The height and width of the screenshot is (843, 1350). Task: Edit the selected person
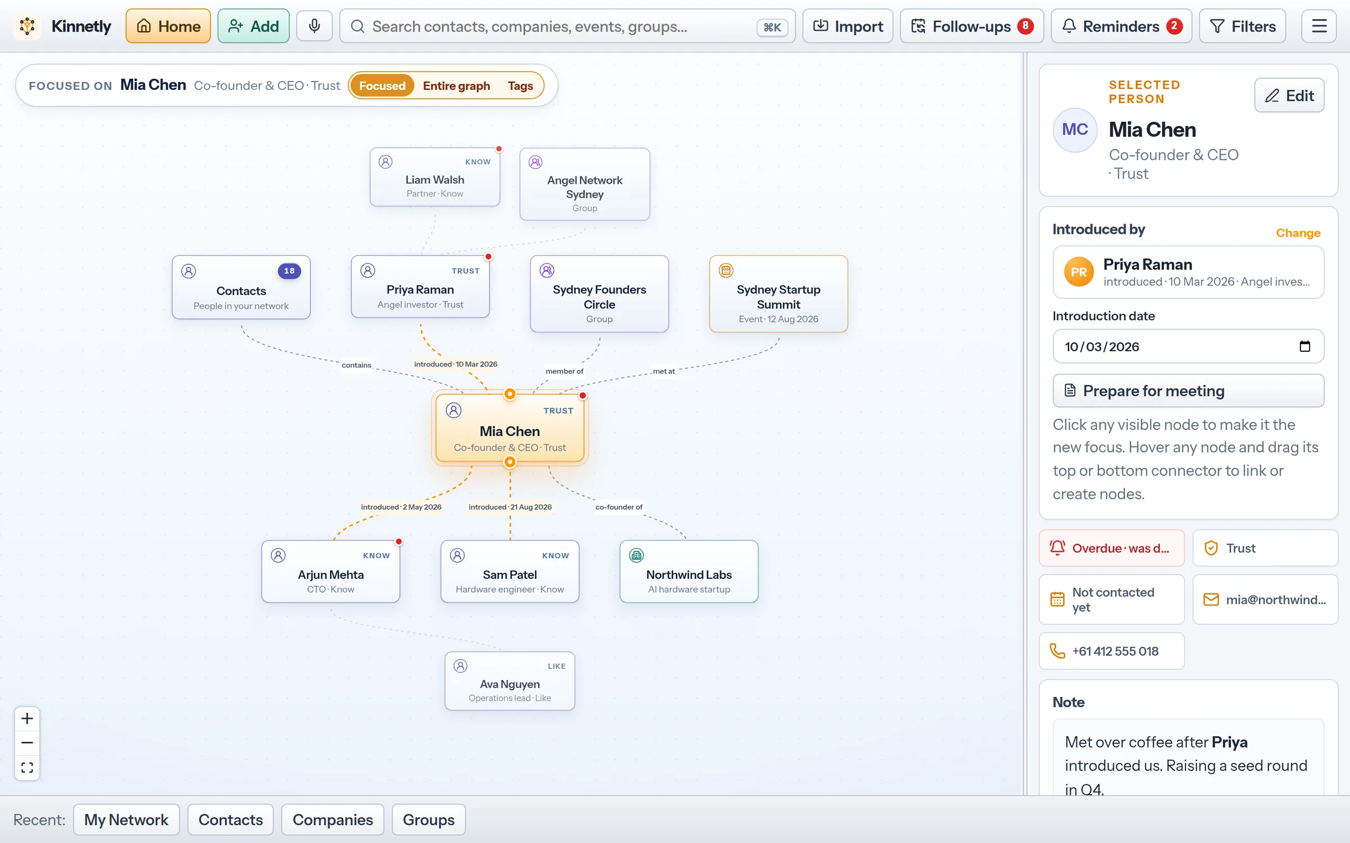(1289, 96)
